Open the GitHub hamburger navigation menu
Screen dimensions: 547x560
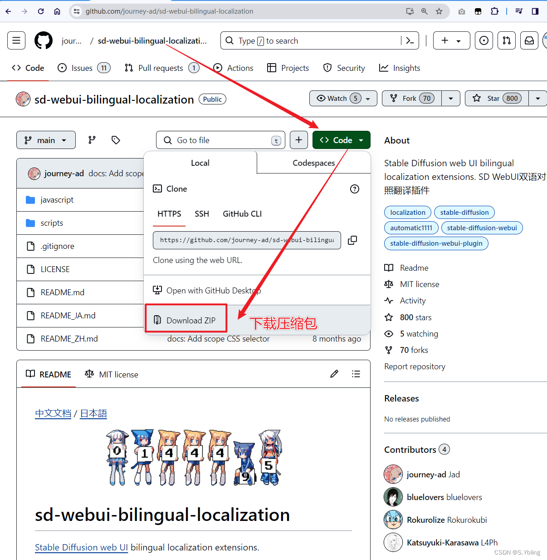pos(16,40)
